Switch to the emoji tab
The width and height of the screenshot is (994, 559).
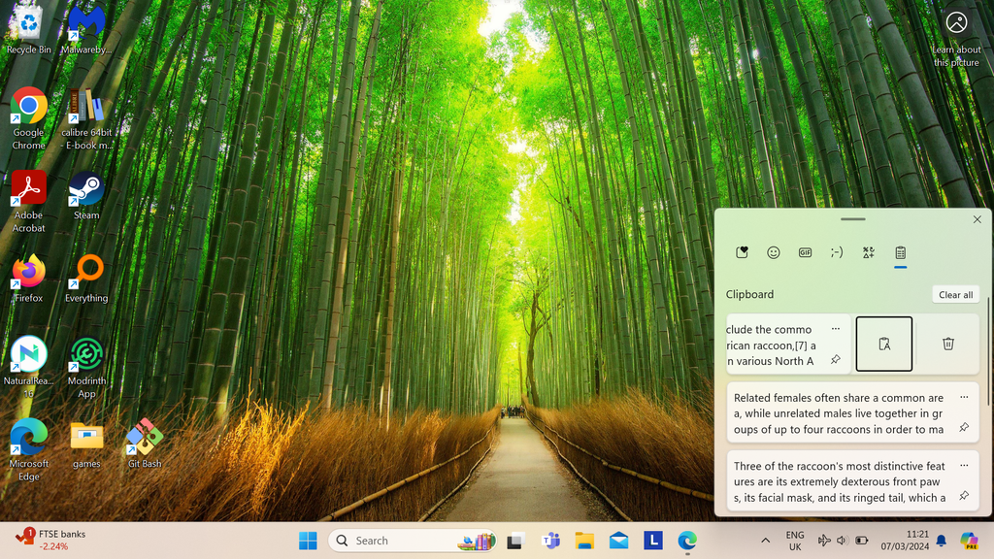(774, 252)
